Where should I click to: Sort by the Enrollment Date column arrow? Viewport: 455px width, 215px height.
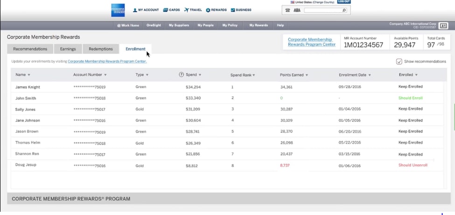coord(370,75)
